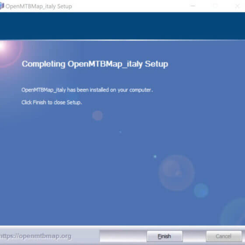The image size is (245, 245).
Task: Click the Finish button
Action: click(164, 236)
